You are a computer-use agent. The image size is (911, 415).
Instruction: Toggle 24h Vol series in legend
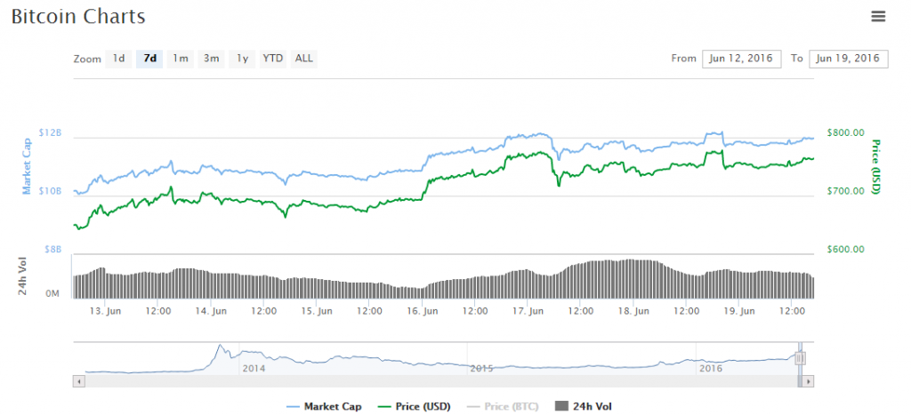pyautogui.click(x=584, y=406)
